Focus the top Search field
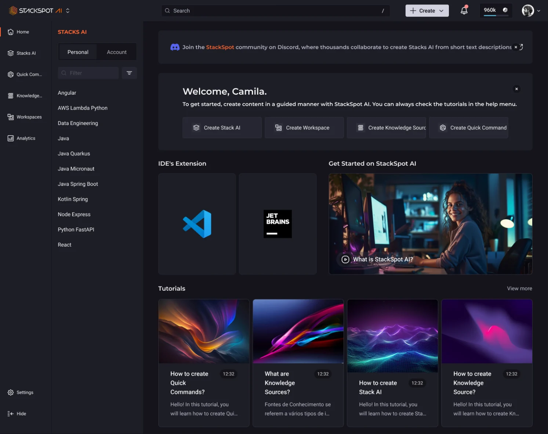 click(x=276, y=11)
